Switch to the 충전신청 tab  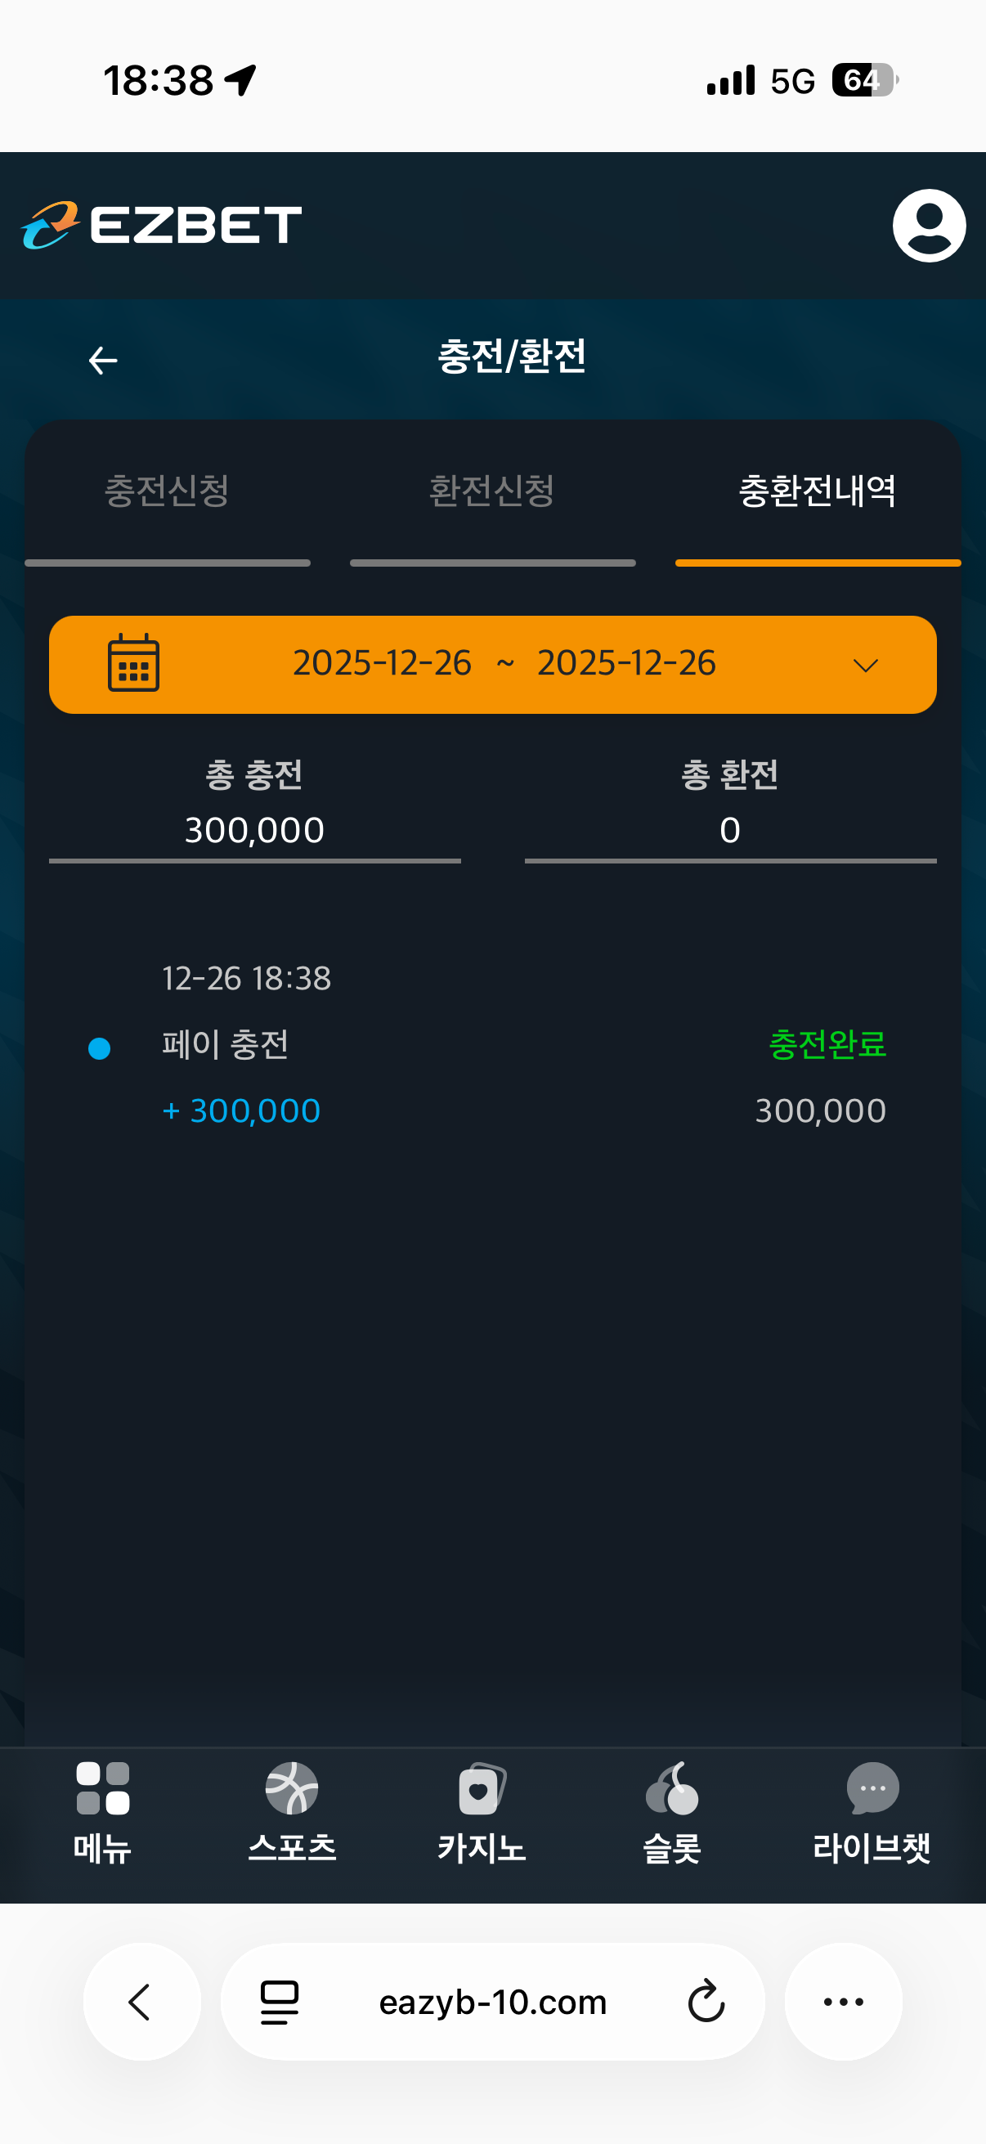[167, 491]
